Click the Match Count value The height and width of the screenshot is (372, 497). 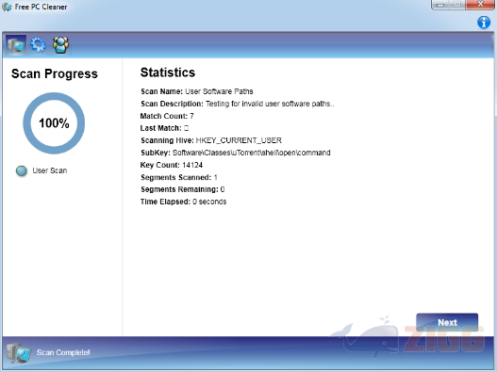[191, 116]
